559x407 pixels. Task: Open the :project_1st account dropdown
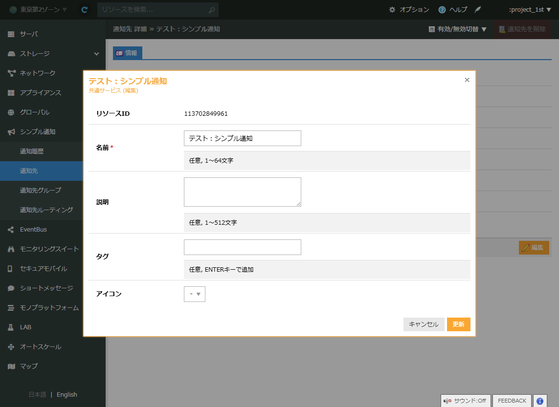(530, 10)
